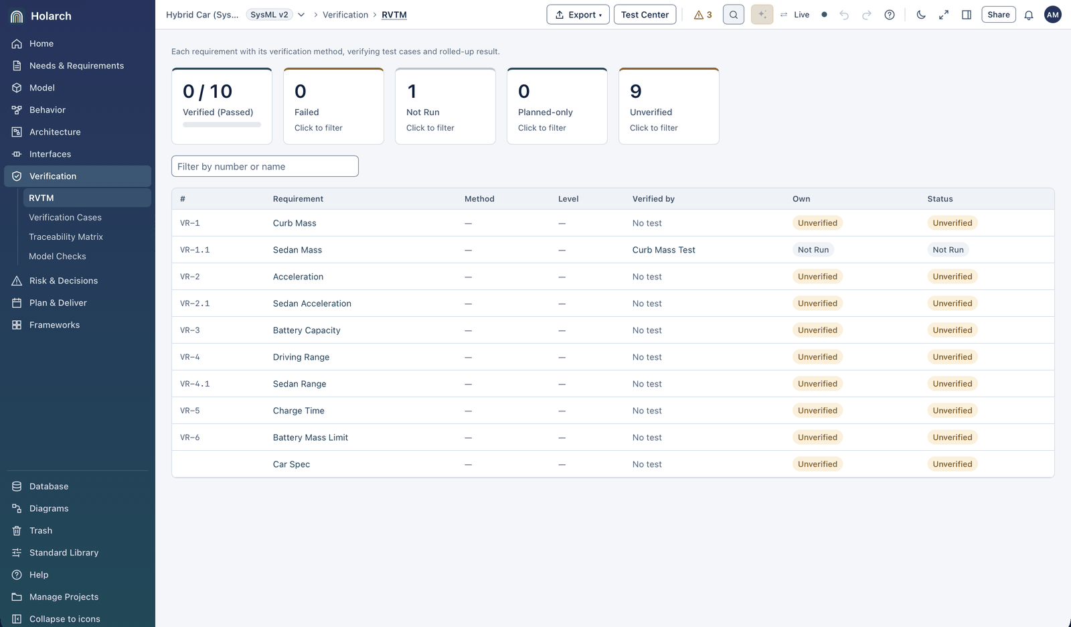Click Verified (Passed) progress bar
Viewport: 1071px width, 627px height.
222,125
